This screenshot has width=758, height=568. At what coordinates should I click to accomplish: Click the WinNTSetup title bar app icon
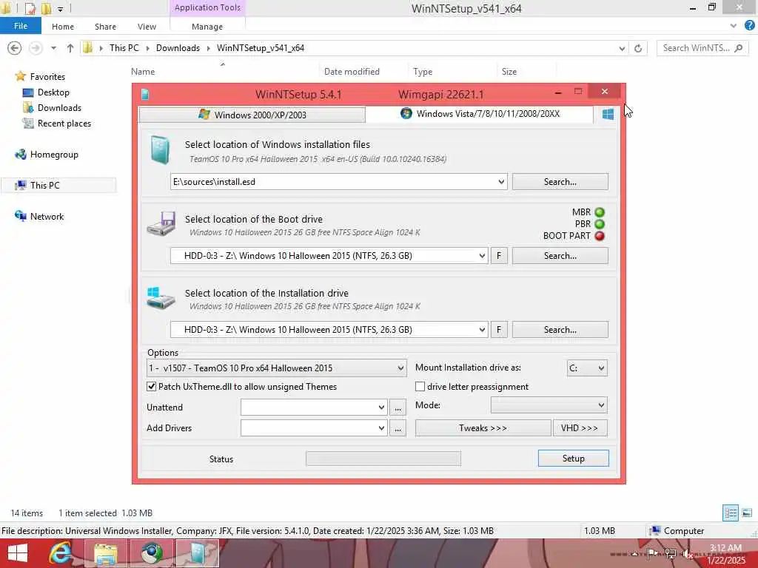pyautogui.click(x=145, y=94)
